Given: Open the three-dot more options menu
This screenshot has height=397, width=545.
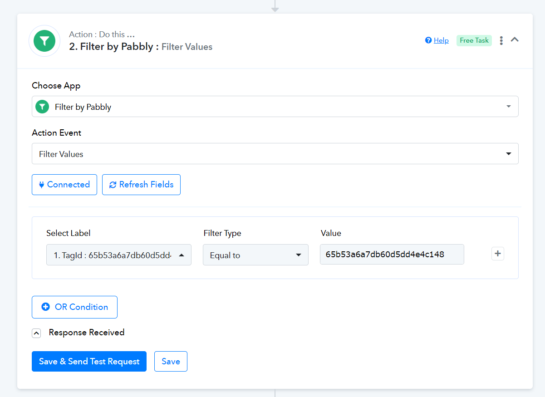Looking at the screenshot, I should click(501, 40).
